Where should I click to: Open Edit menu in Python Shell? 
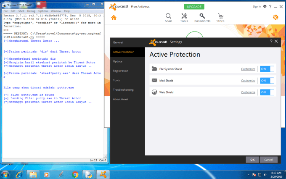tap(13, 11)
